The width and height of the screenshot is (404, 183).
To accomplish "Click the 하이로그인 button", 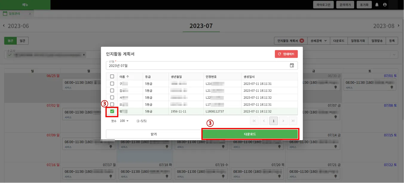I will pos(323,5).
